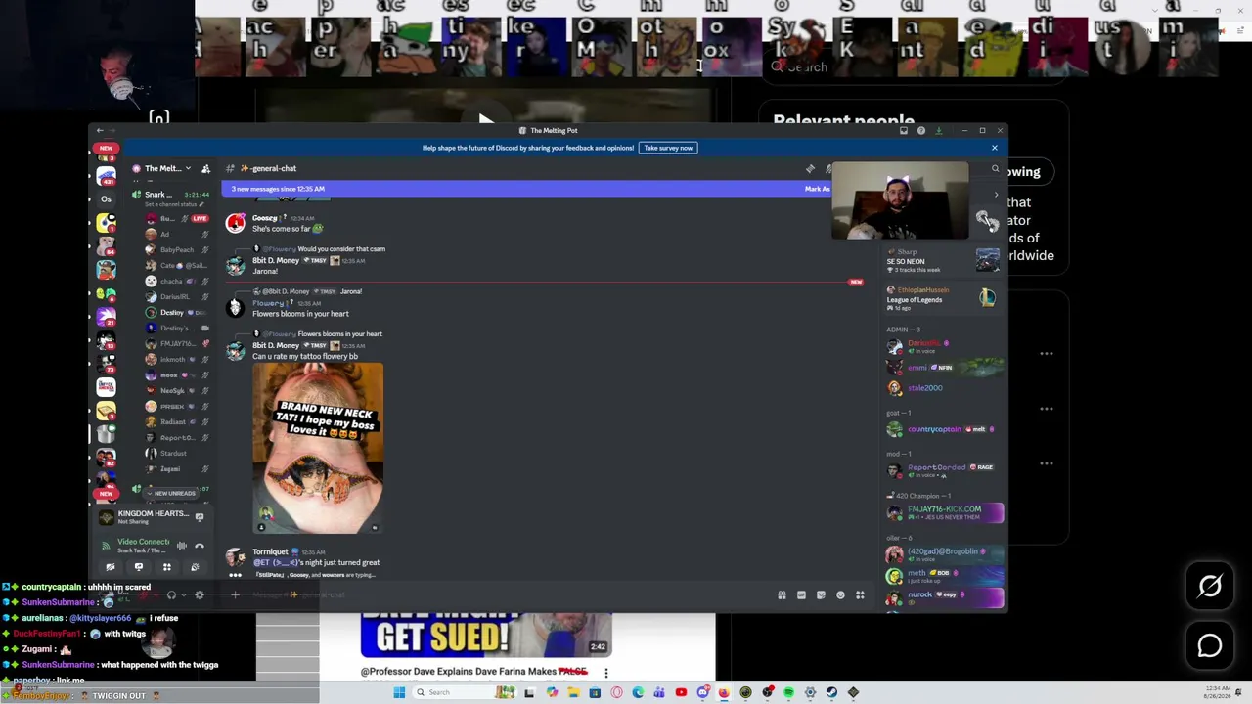Open Discord user settings gear
The image size is (1252, 704).
click(x=200, y=594)
